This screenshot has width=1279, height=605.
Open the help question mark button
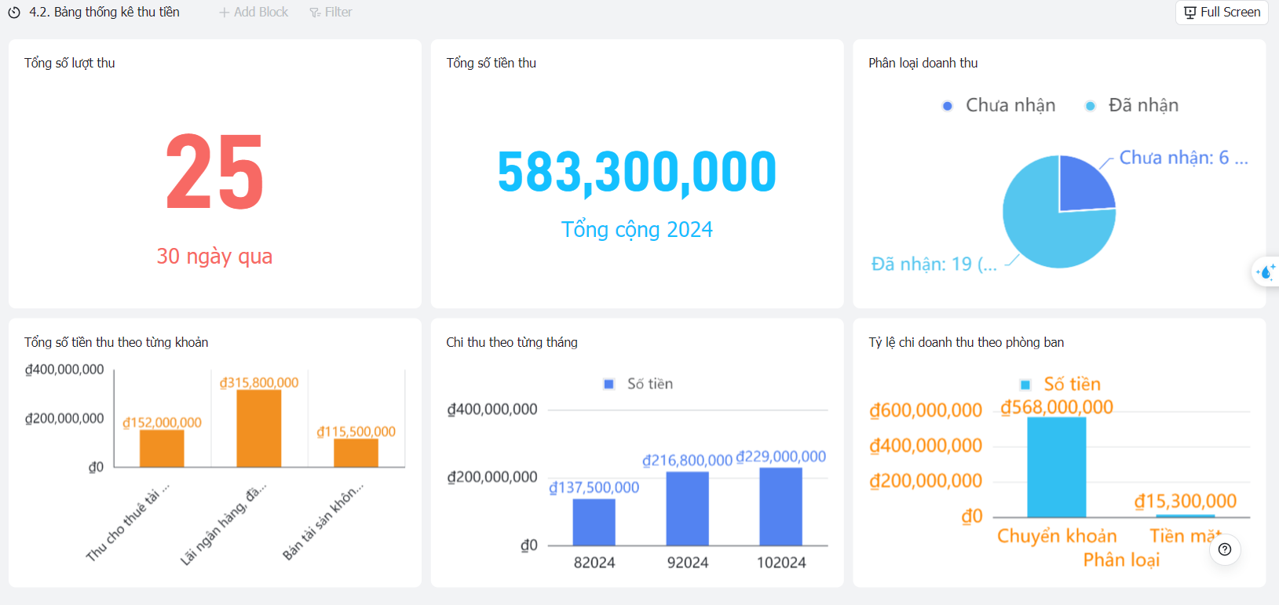(x=1225, y=549)
